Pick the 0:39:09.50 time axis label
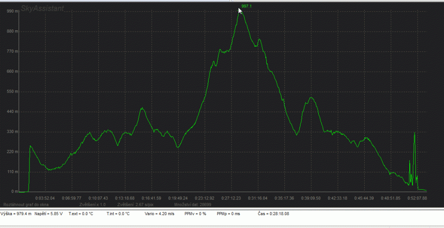Image resolution: width=444 pixels, height=228 pixels. click(311, 198)
